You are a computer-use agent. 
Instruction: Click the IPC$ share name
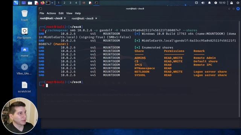[138, 65]
